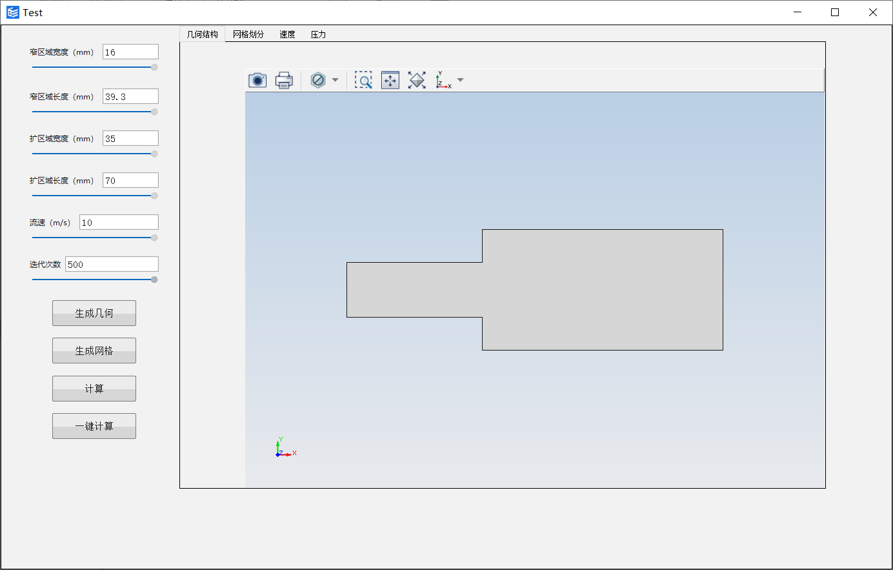The image size is (893, 570).
Task: Open the rendering style dropdown arrow
Action: pos(335,80)
